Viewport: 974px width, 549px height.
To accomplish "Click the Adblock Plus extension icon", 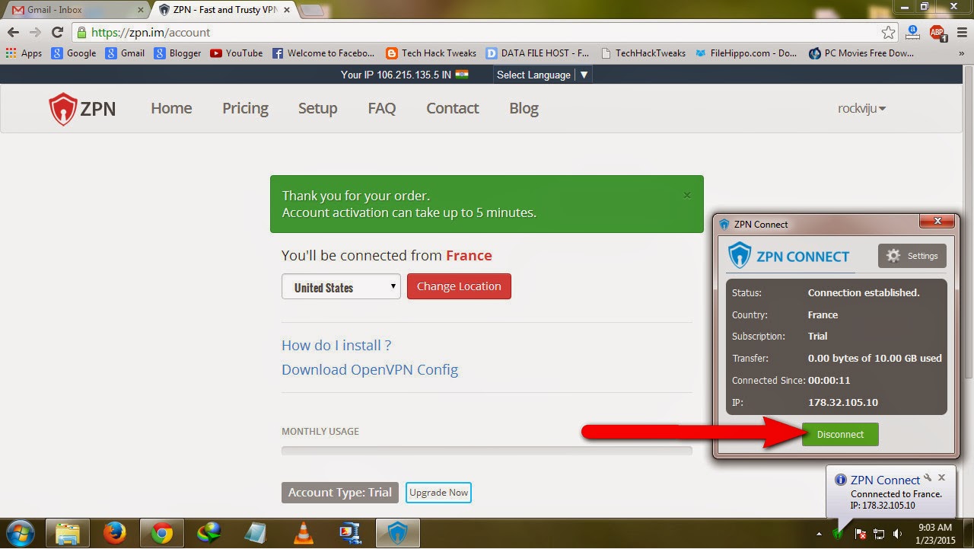I will (x=937, y=33).
